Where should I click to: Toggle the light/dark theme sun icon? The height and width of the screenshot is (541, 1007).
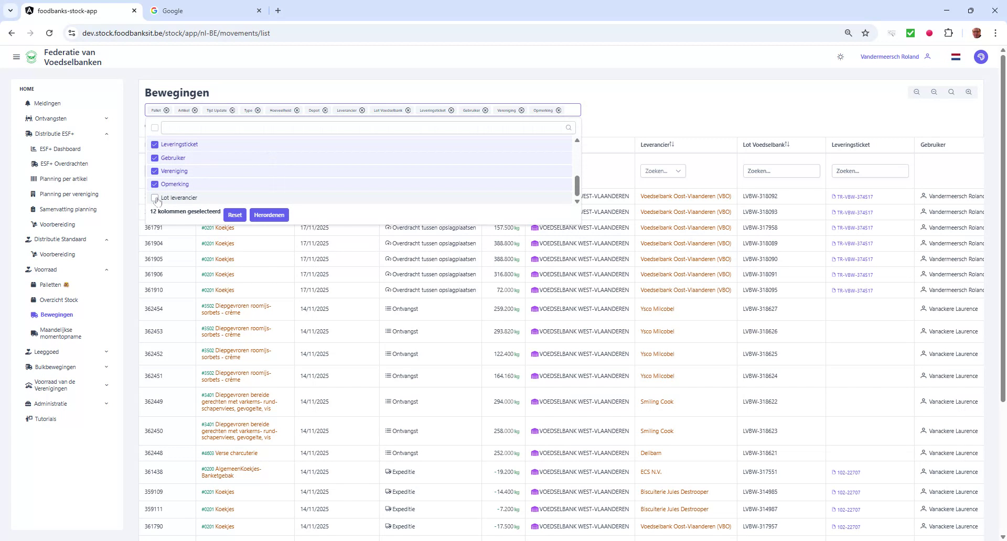pyautogui.click(x=840, y=57)
